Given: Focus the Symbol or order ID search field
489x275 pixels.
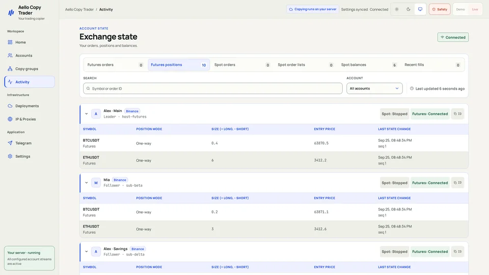Looking at the screenshot, I should (213, 89).
